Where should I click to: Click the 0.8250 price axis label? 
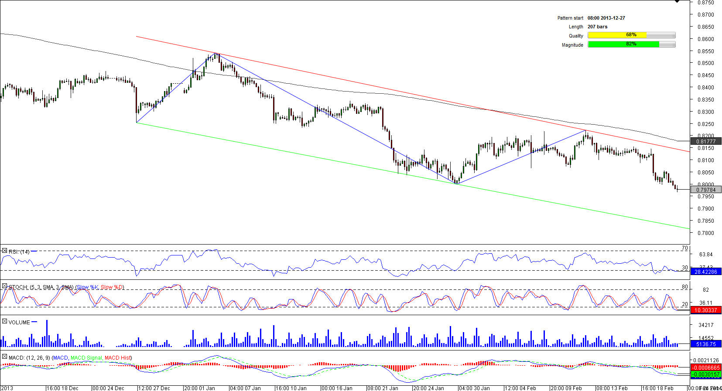click(x=706, y=124)
